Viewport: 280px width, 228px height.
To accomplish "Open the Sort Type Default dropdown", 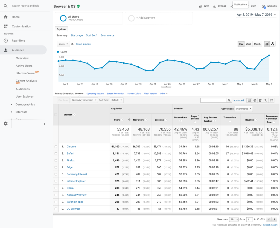I will pyautogui.click(x=117, y=100).
